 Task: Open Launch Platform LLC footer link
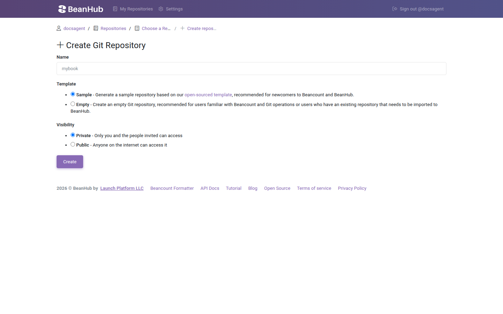[x=122, y=188]
